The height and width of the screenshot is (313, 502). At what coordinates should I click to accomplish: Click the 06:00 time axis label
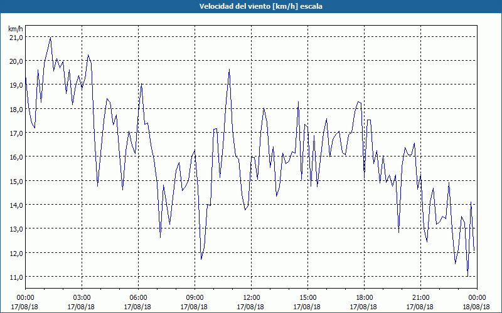tap(138, 298)
